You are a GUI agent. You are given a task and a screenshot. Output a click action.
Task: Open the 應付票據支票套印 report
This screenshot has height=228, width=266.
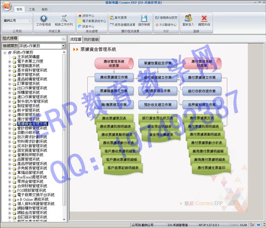coord(211,168)
